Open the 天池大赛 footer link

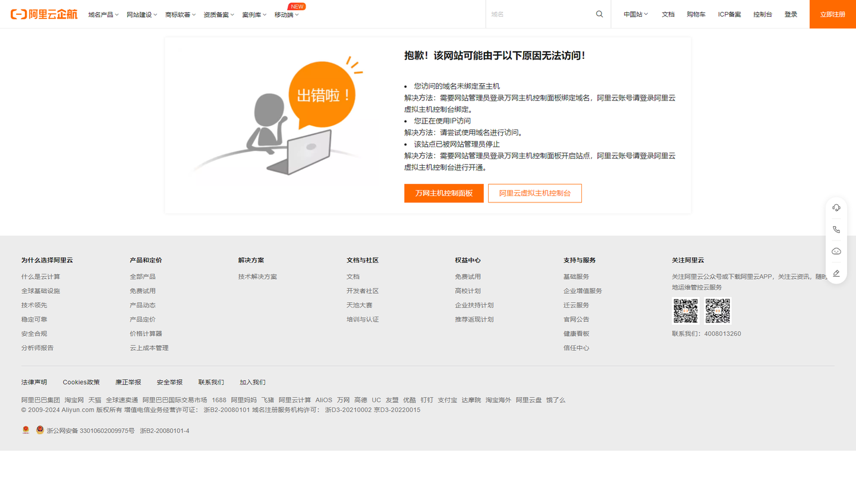click(360, 305)
